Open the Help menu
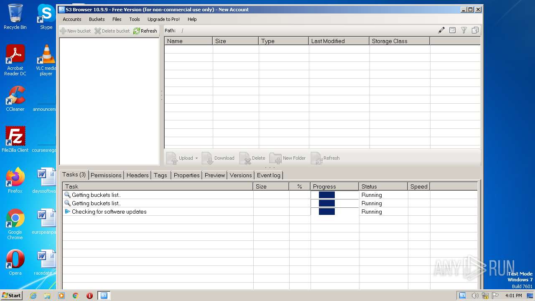 tap(192, 19)
